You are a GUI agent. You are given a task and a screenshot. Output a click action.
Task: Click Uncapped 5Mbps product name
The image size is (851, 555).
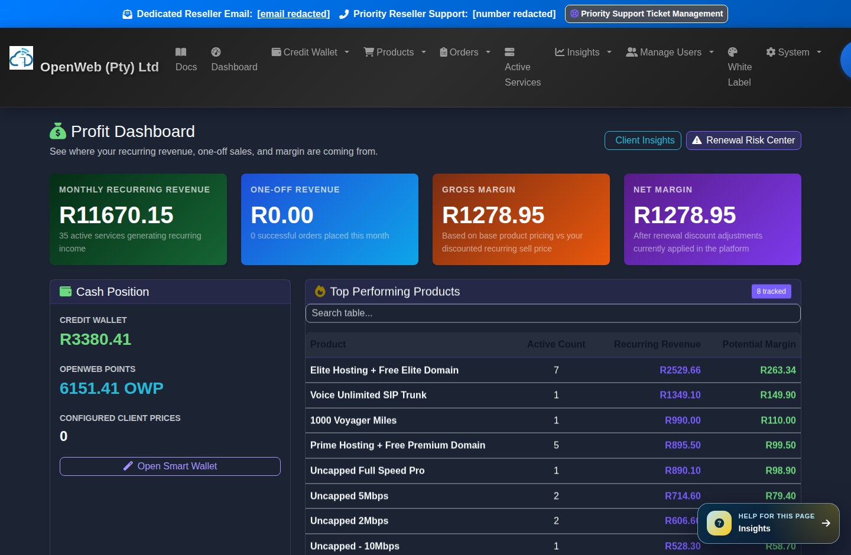[x=349, y=496]
